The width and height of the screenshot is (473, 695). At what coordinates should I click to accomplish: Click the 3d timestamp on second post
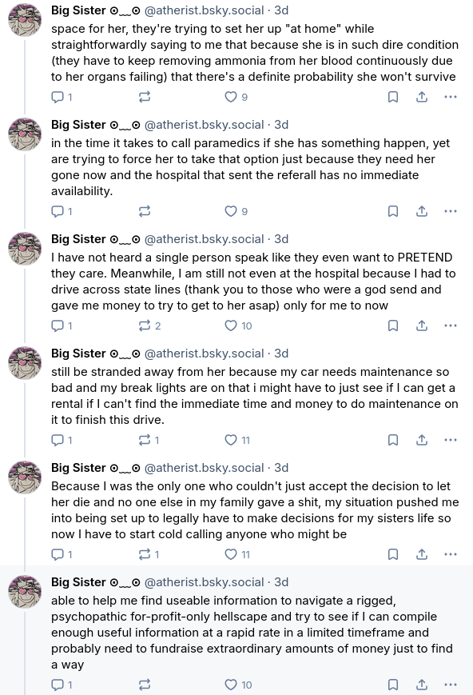point(281,125)
